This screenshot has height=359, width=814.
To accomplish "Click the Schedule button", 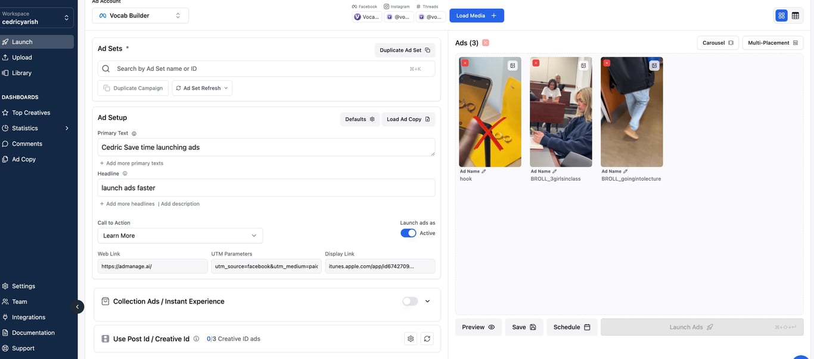I will click(572, 327).
